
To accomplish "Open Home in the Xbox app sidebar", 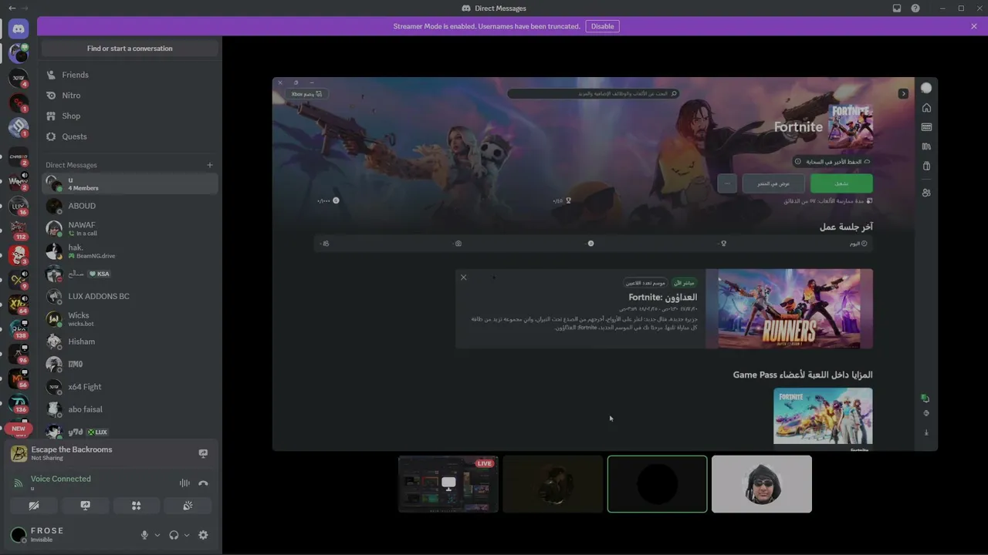I will pyautogui.click(x=926, y=108).
